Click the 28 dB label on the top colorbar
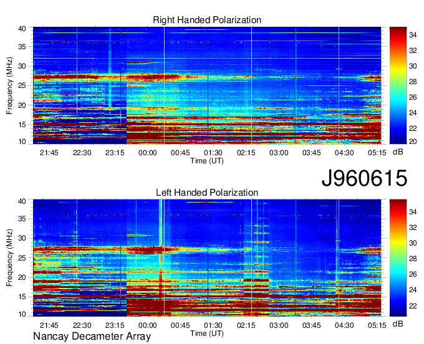Image resolution: width=424 pixels, height=344 pixels. pyautogui.click(x=413, y=82)
